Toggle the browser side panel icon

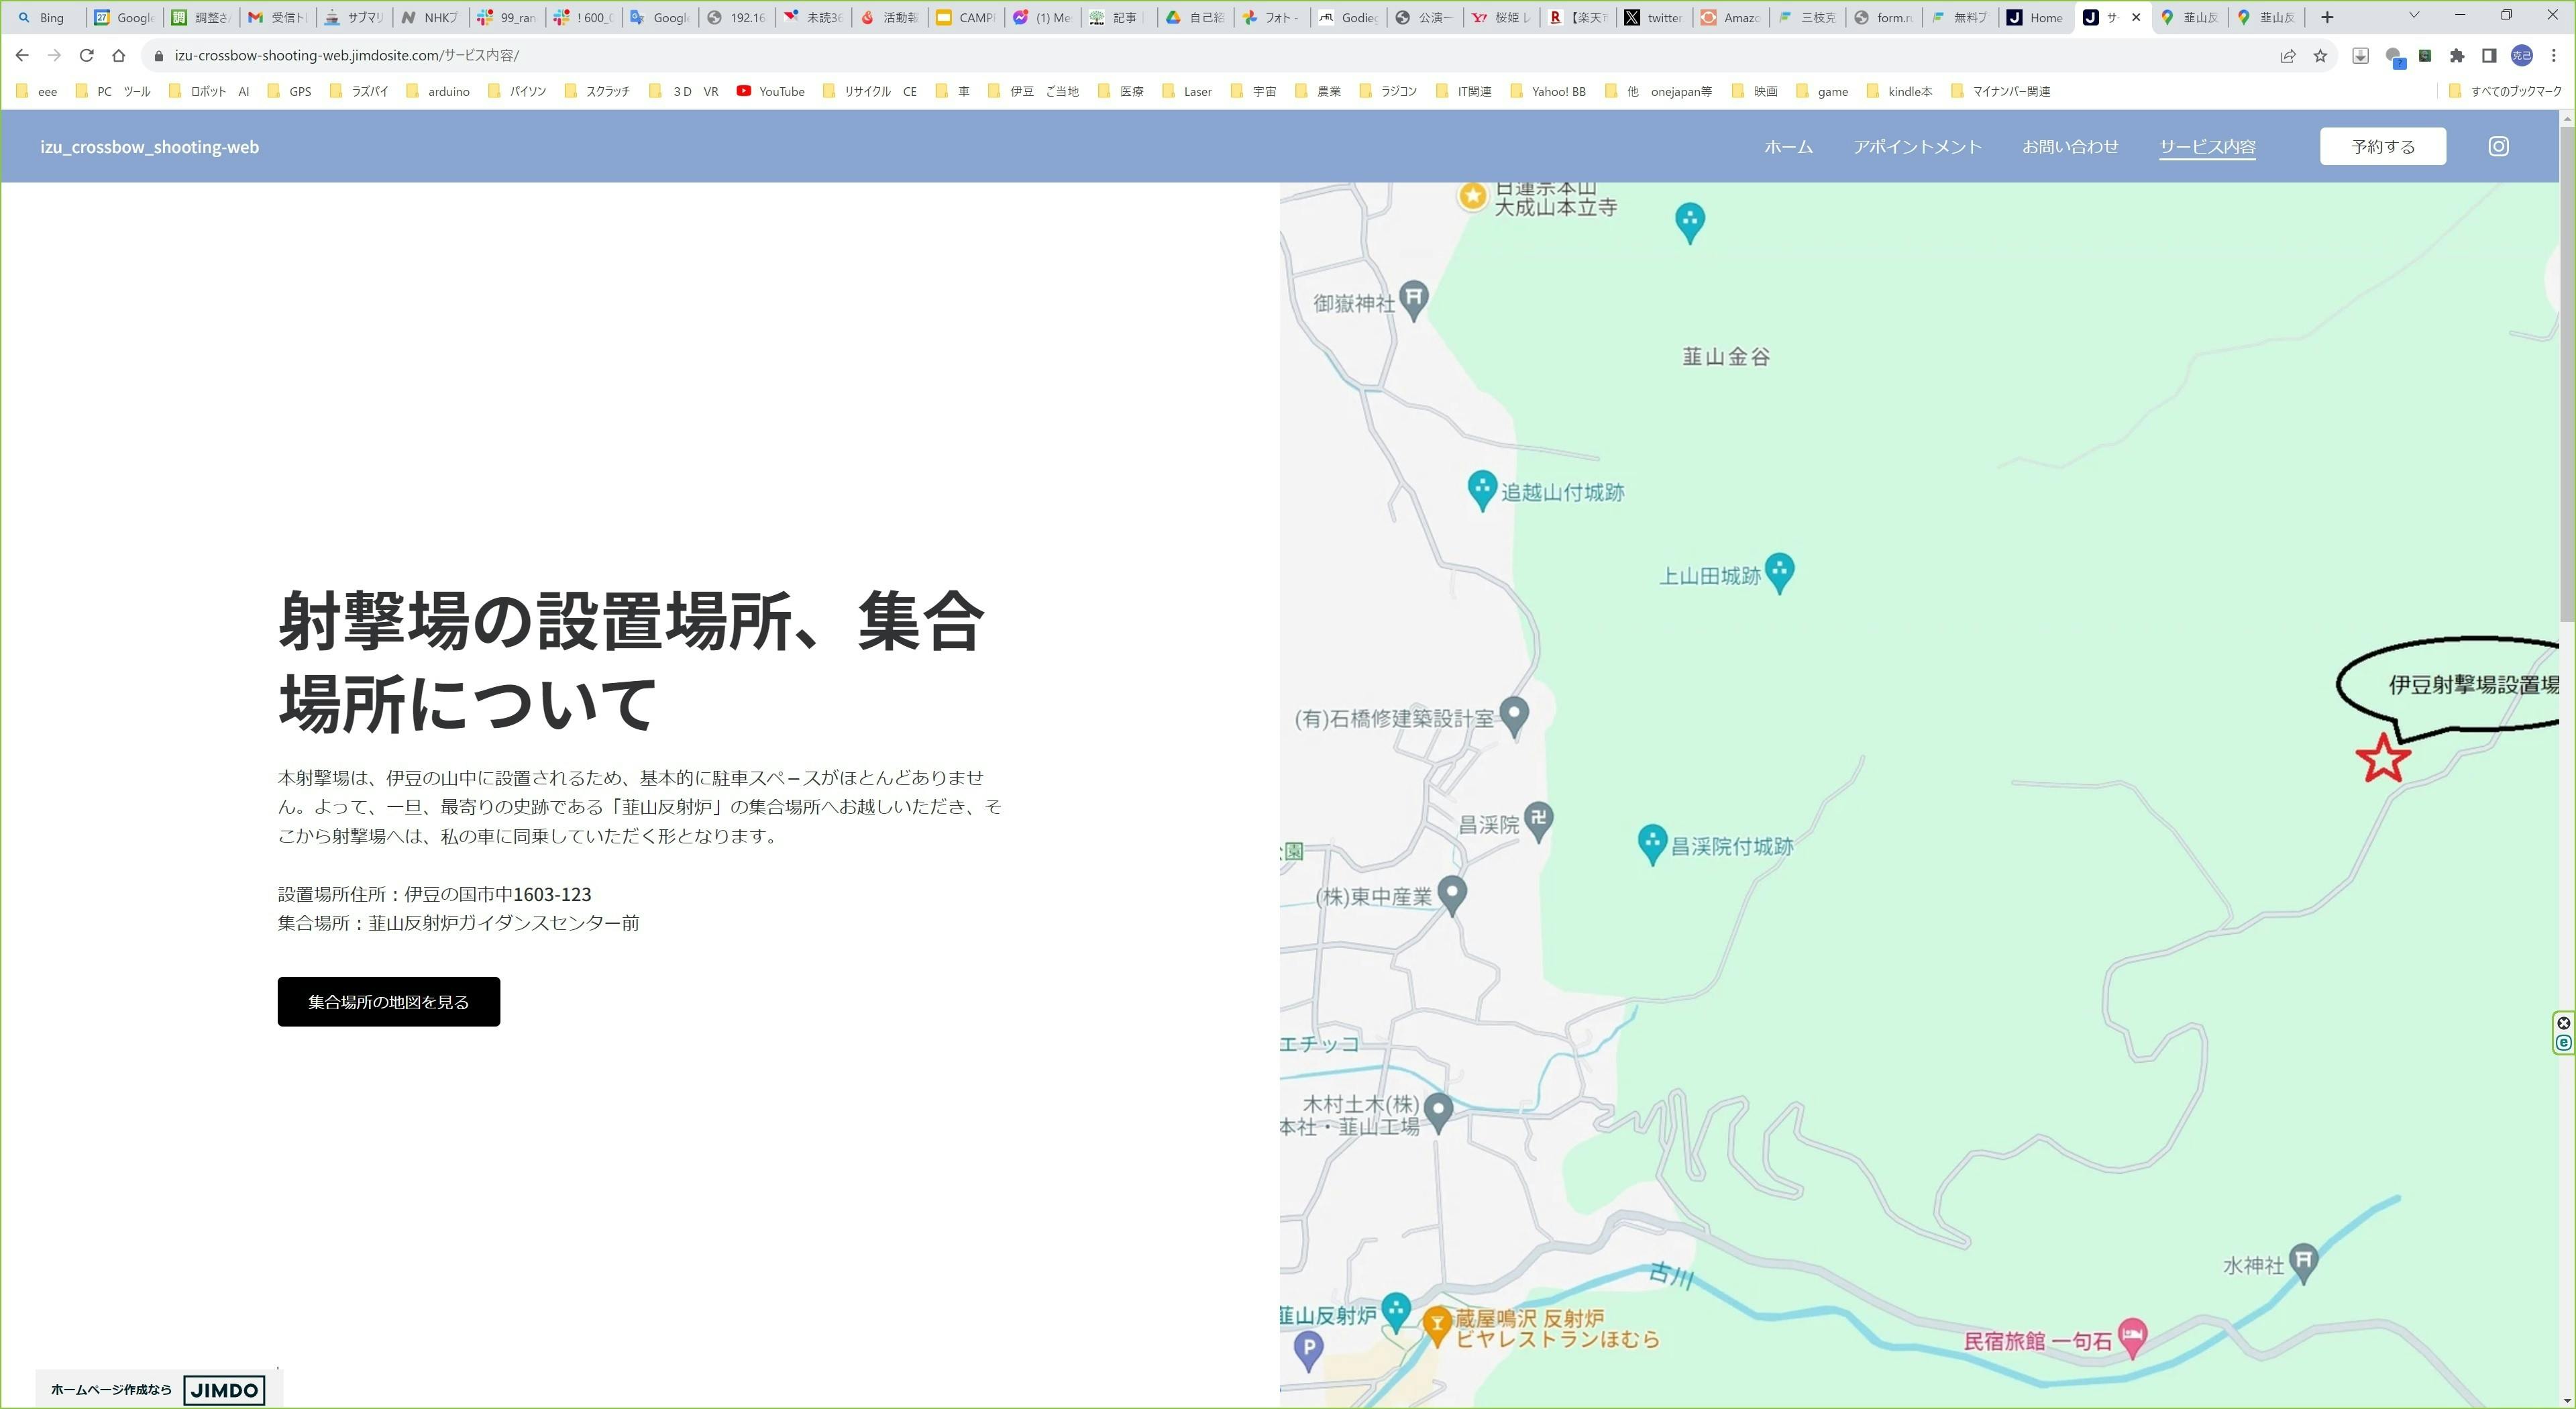pos(2489,56)
